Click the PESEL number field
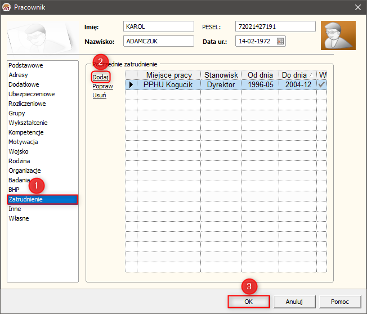Image resolution: width=367 pixels, height=314 pixels. (x=275, y=26)
